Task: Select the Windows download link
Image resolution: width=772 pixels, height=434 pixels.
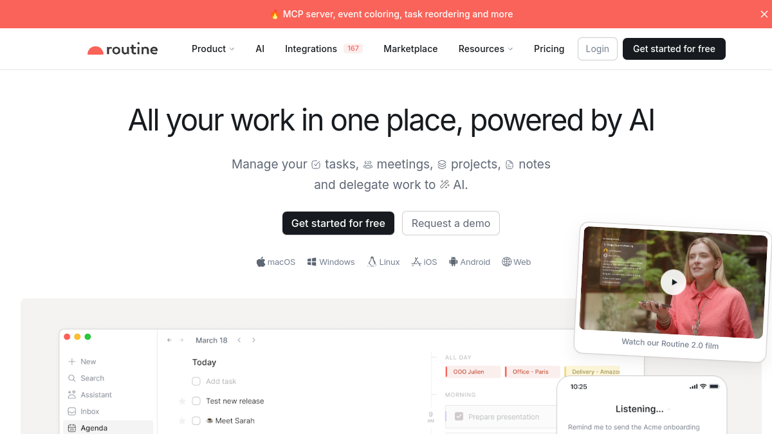Action: click(331, 262)
